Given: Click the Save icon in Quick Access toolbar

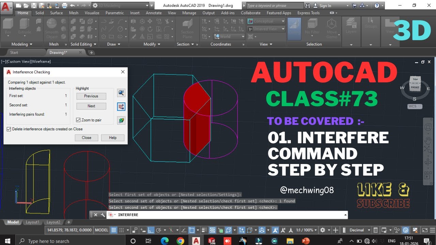Looking at the screenshot, I should [x=34, y=6].
